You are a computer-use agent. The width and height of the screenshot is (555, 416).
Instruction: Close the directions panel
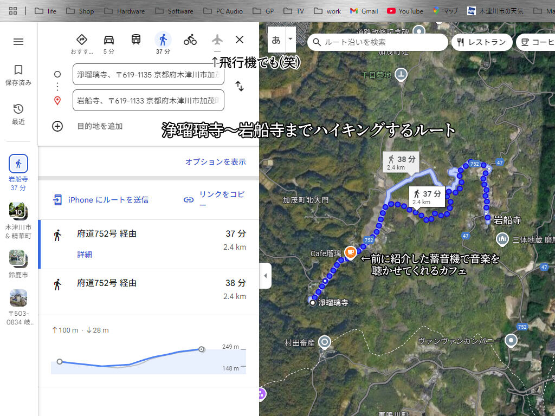[240, 40]
